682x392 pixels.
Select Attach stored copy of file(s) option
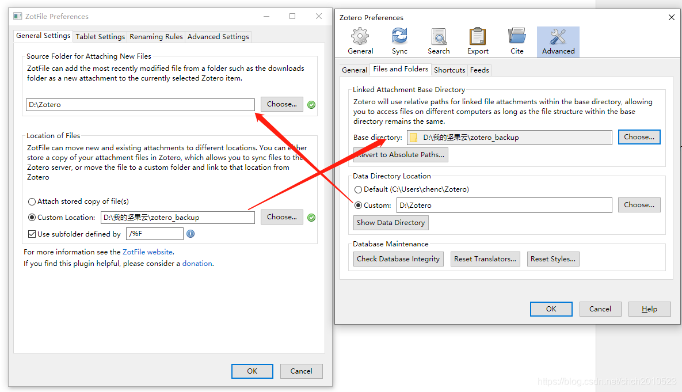pyautogui.click(x=32, y=201)
